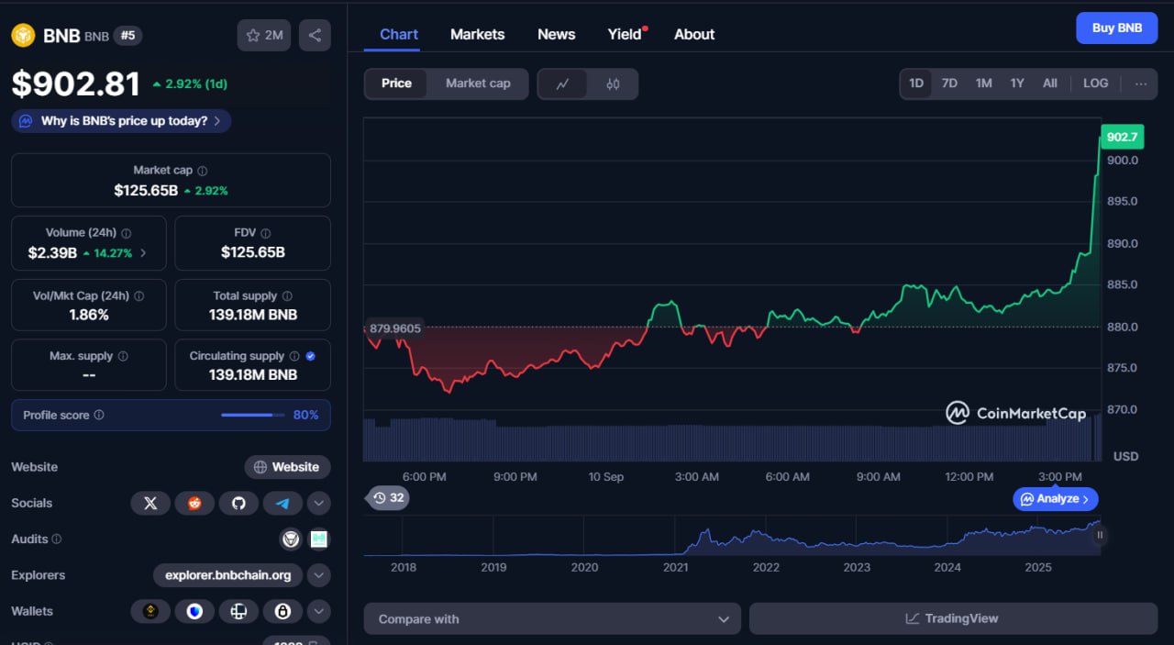Switch chart to Price view
1174x645 pixels.
(x=396, y=83)
